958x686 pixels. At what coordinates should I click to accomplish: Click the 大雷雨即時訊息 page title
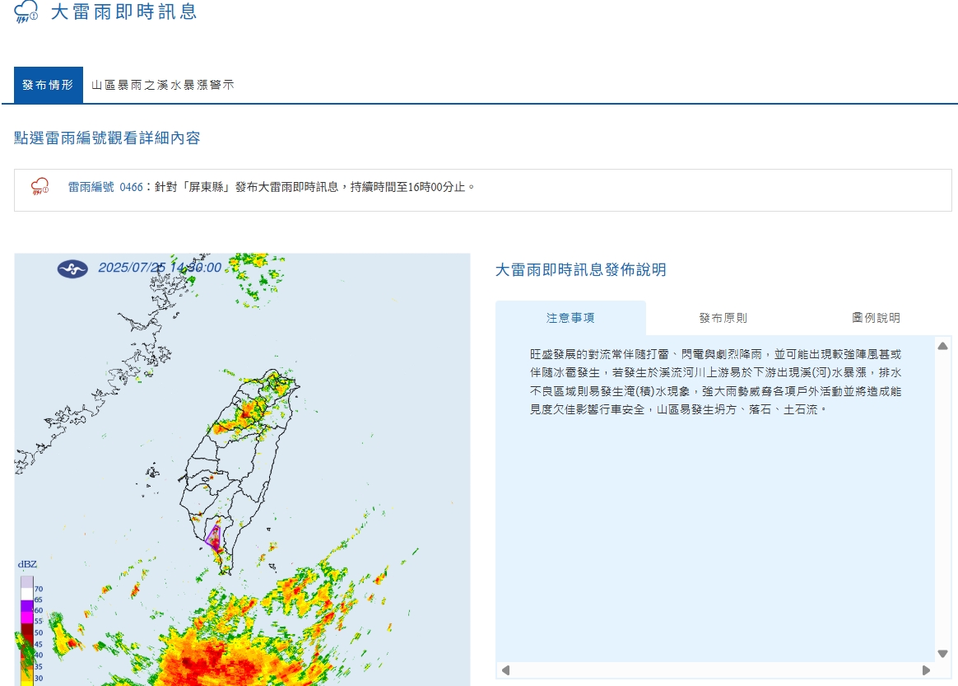(x=124, y=12)
